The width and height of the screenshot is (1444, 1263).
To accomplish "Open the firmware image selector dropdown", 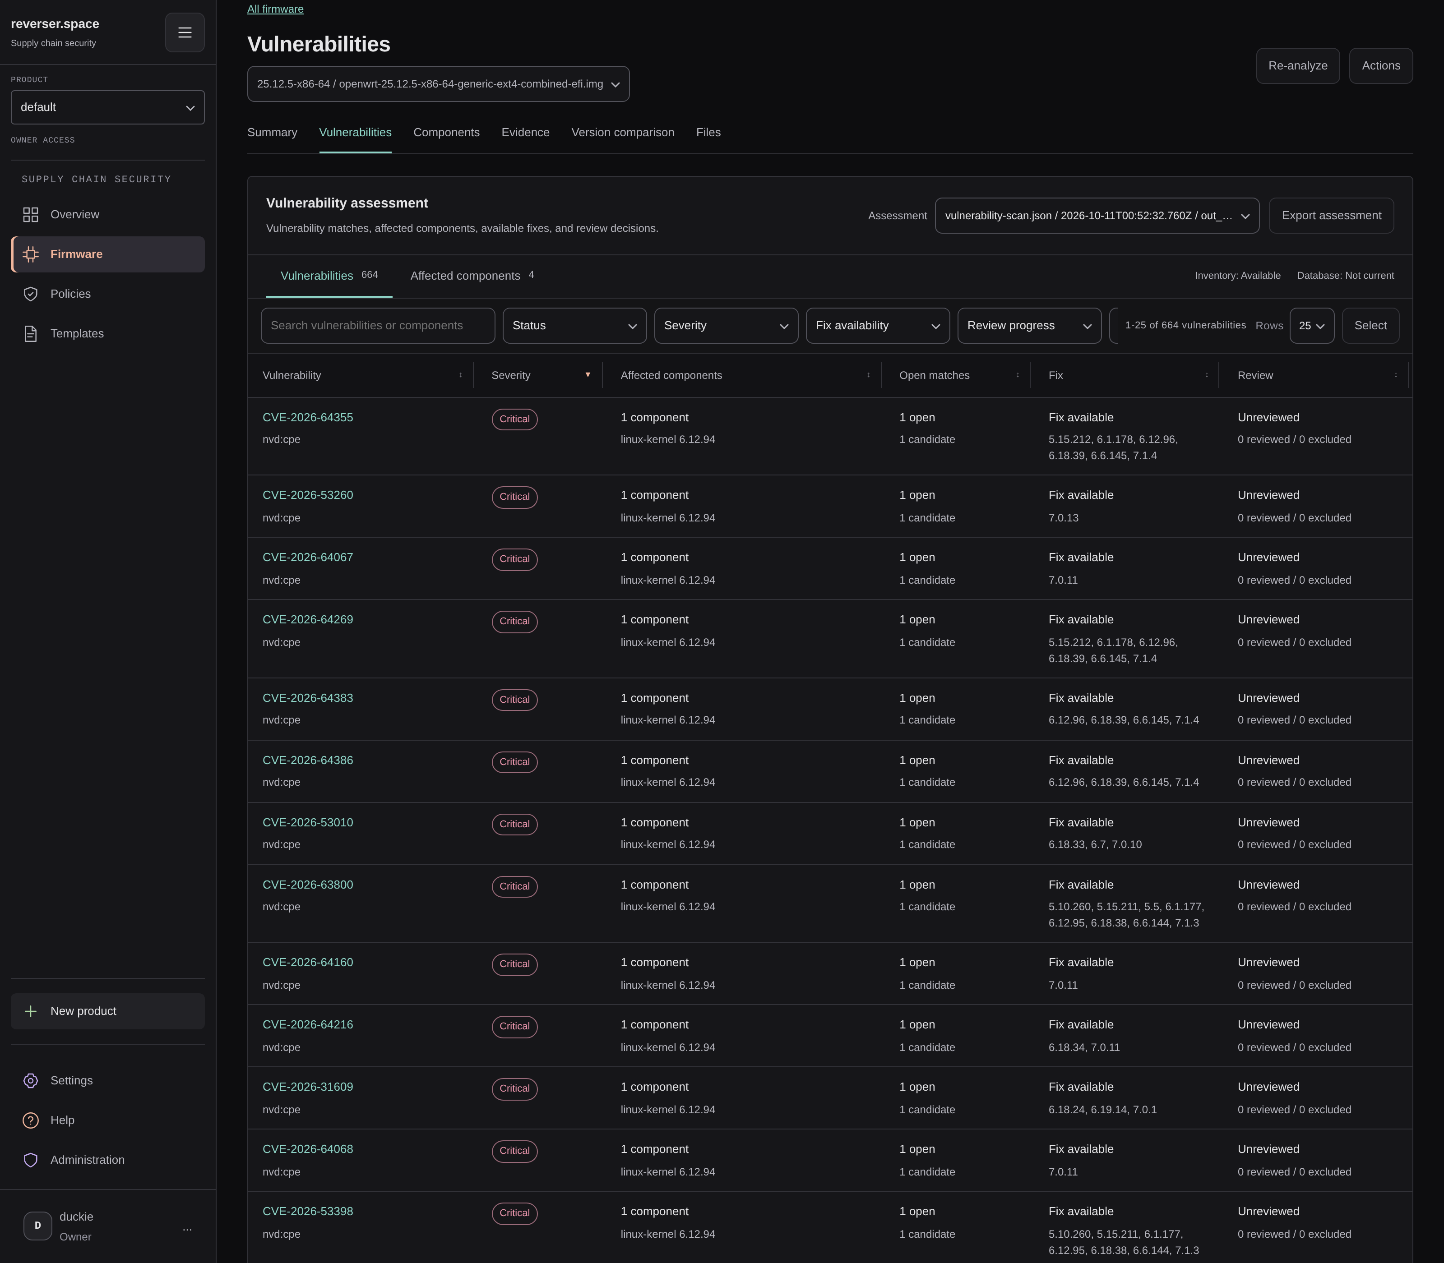I will tap(438, 84).
